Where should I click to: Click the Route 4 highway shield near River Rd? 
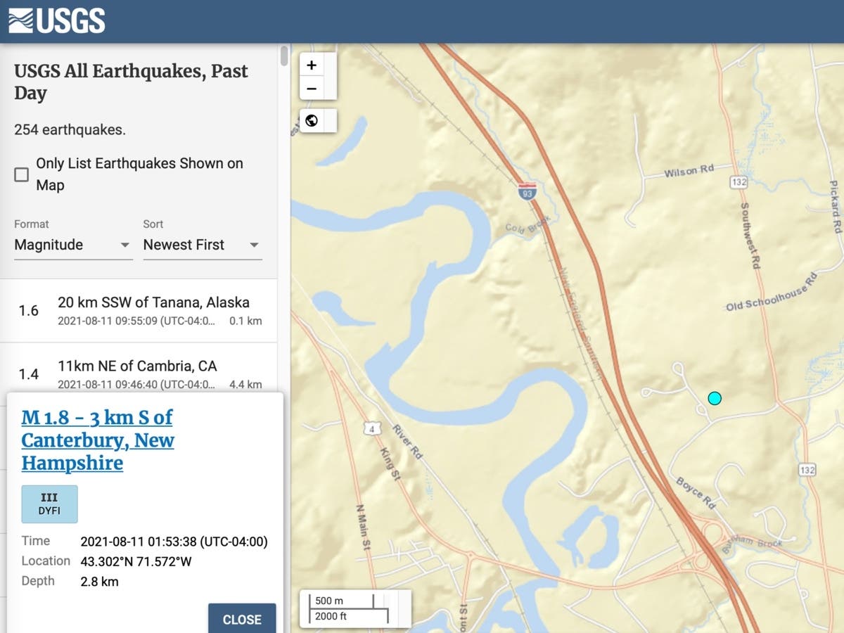pyautogui.click(x=372, y=428)
